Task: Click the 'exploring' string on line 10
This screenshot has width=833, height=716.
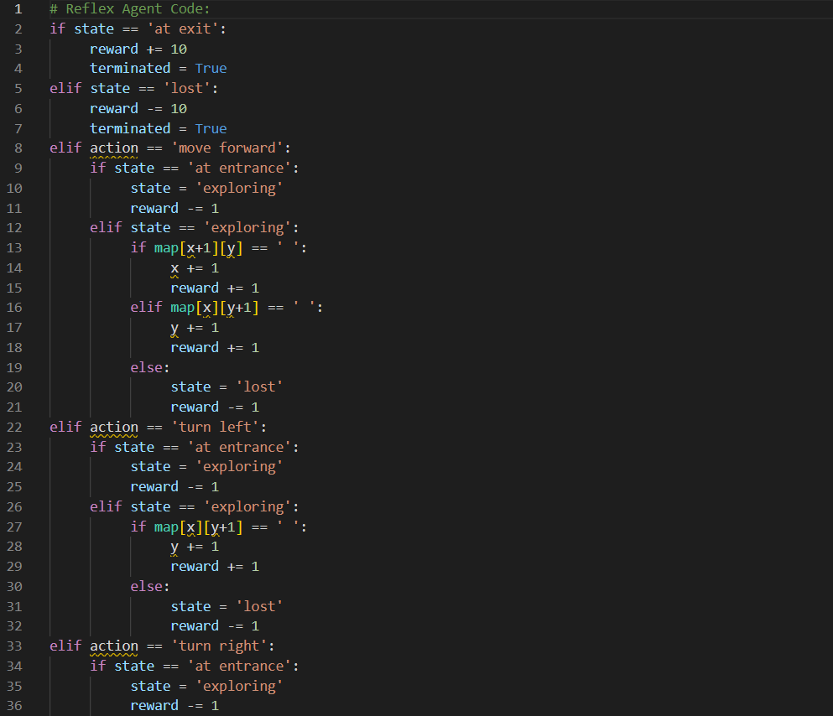Action: pos(239,188)
